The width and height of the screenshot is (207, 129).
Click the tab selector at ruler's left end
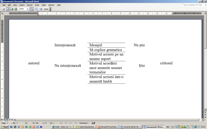tap(2, 13)
